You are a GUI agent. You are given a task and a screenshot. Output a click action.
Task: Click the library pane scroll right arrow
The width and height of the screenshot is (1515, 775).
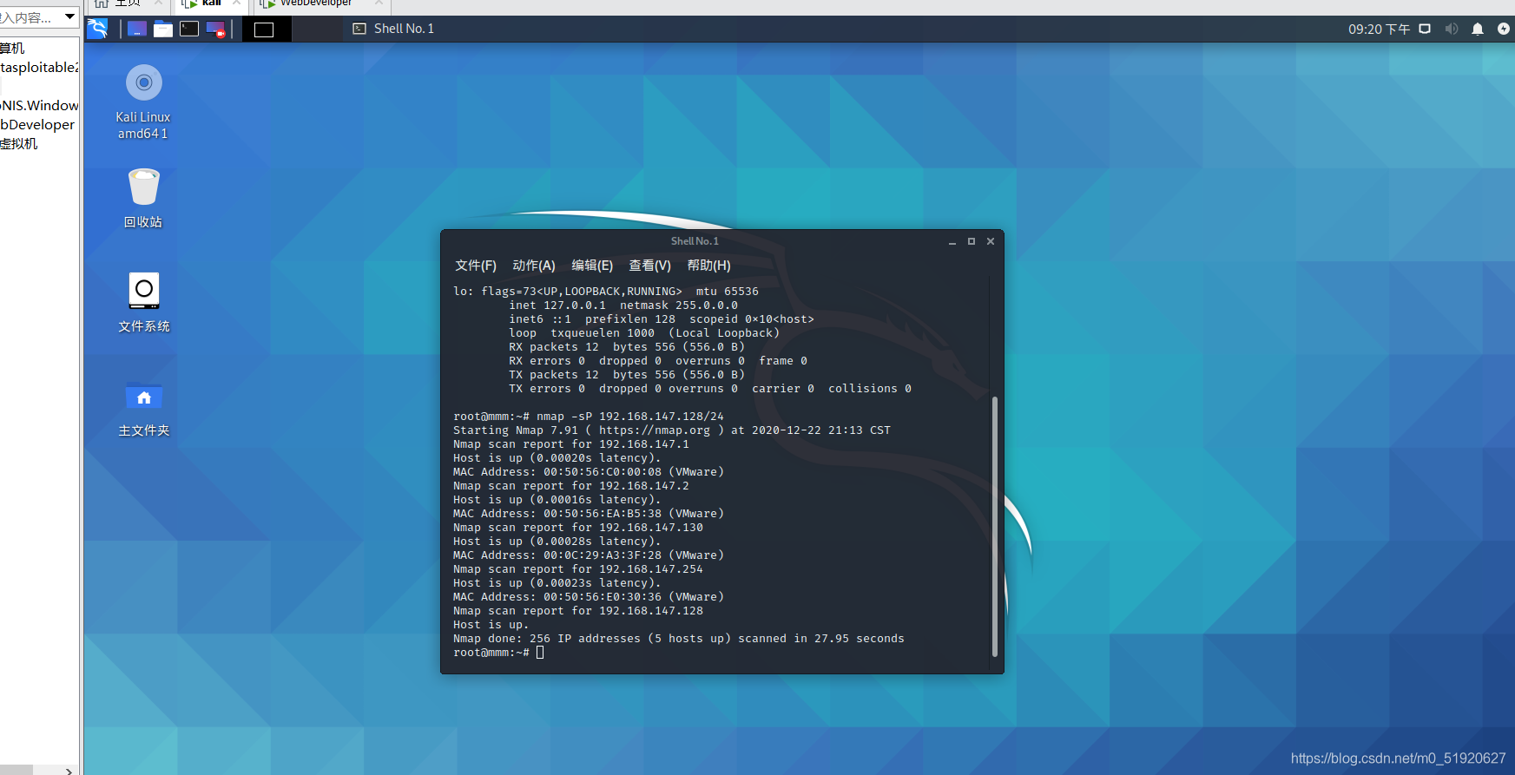pyautogui.click(x=69, y=771)
